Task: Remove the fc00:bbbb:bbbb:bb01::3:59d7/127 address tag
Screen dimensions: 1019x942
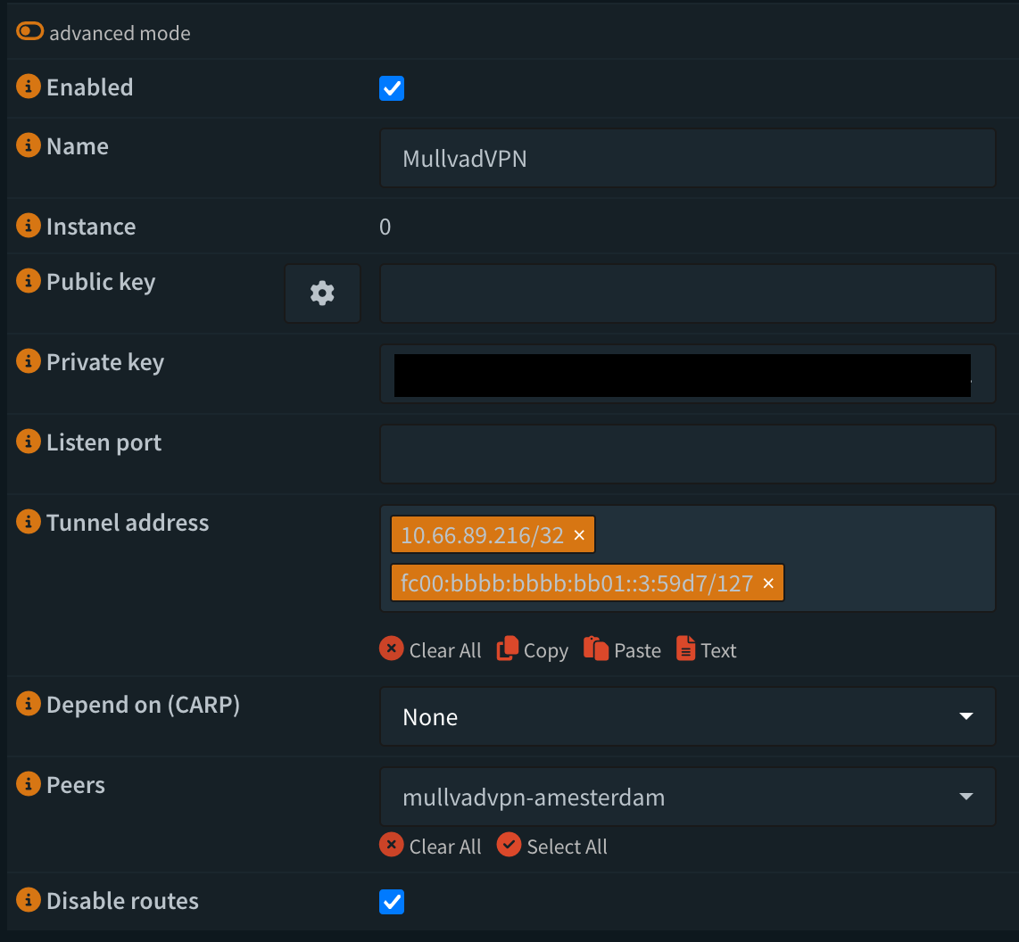Action: pos(768,583)
